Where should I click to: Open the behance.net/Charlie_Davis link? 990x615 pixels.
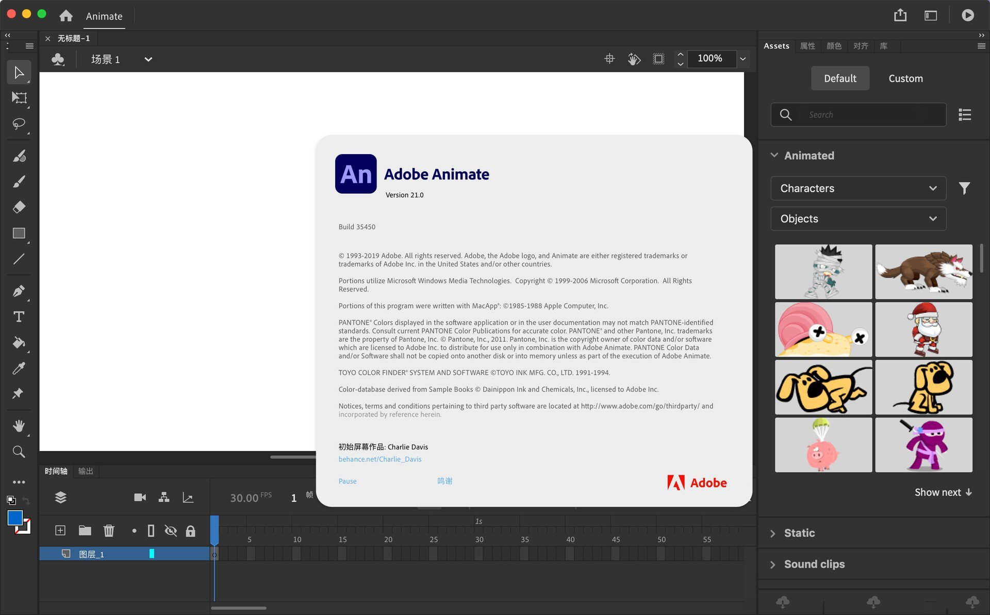coord(379,458)
